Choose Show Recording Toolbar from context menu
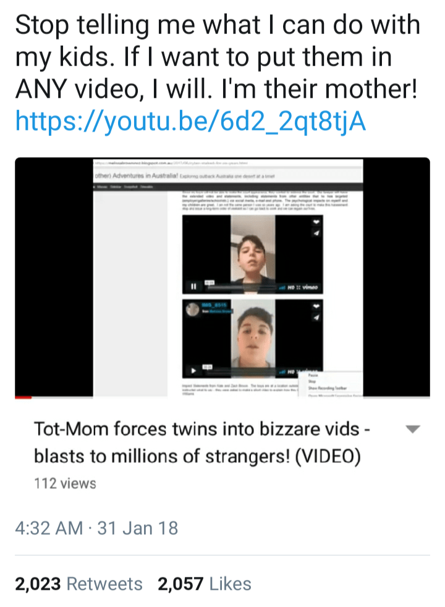445x607 pixels. click(x=328, y=388)
